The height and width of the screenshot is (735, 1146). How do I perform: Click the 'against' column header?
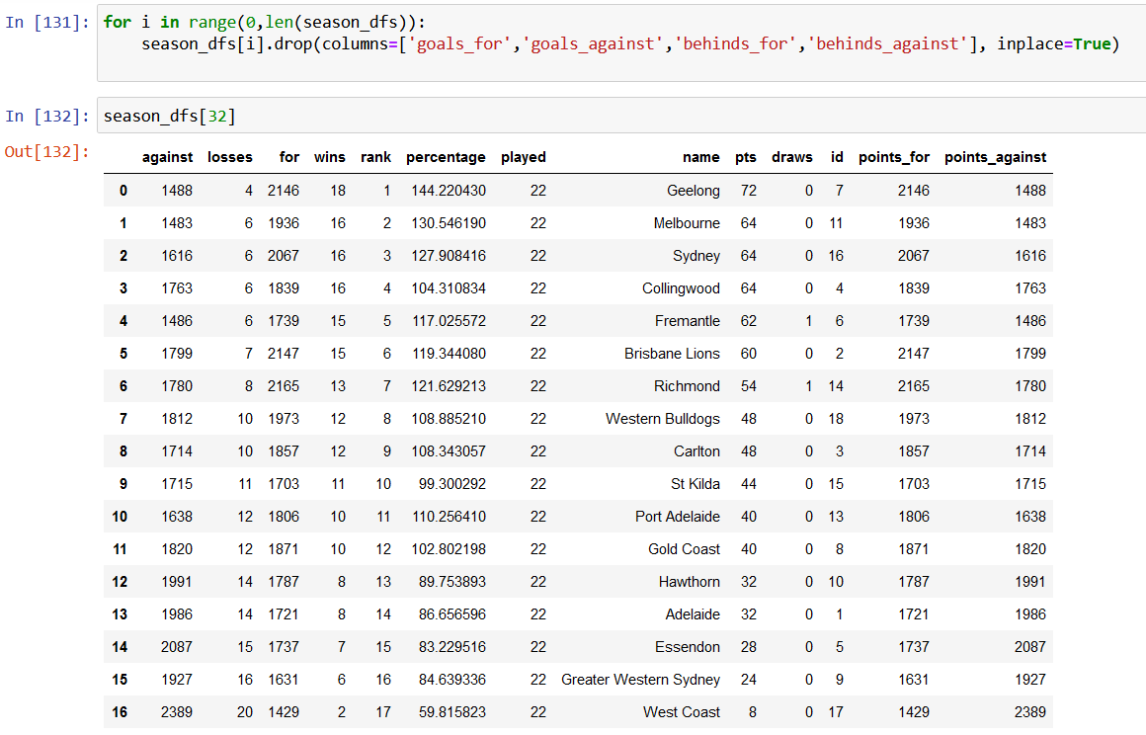pyautogui.click(x=167, y=157)
